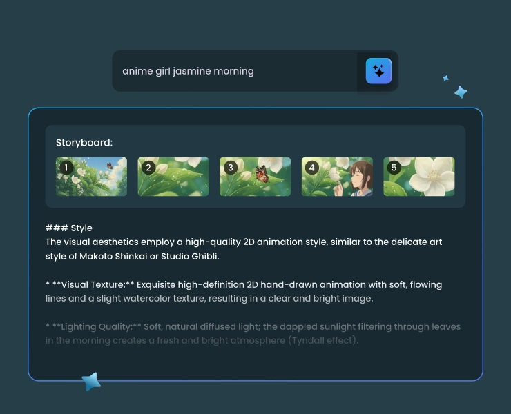Click the number 5 badge on the storyboard
The height and width of the screenshot is (414, 511).
pyautogui.click(x=394, y=168)
